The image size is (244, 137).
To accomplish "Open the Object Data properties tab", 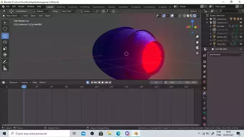I will point(204,113).
